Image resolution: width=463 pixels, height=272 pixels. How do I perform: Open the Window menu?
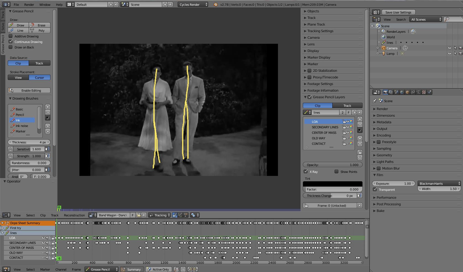[45, 4]
